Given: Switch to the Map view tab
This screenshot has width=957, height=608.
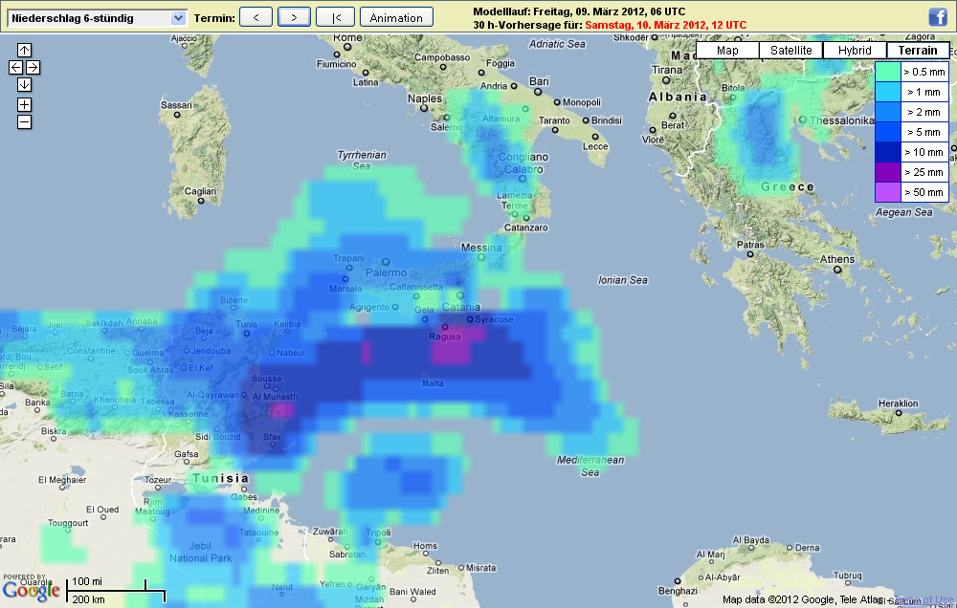Looking at the screenshot, I should coord(727,51).
